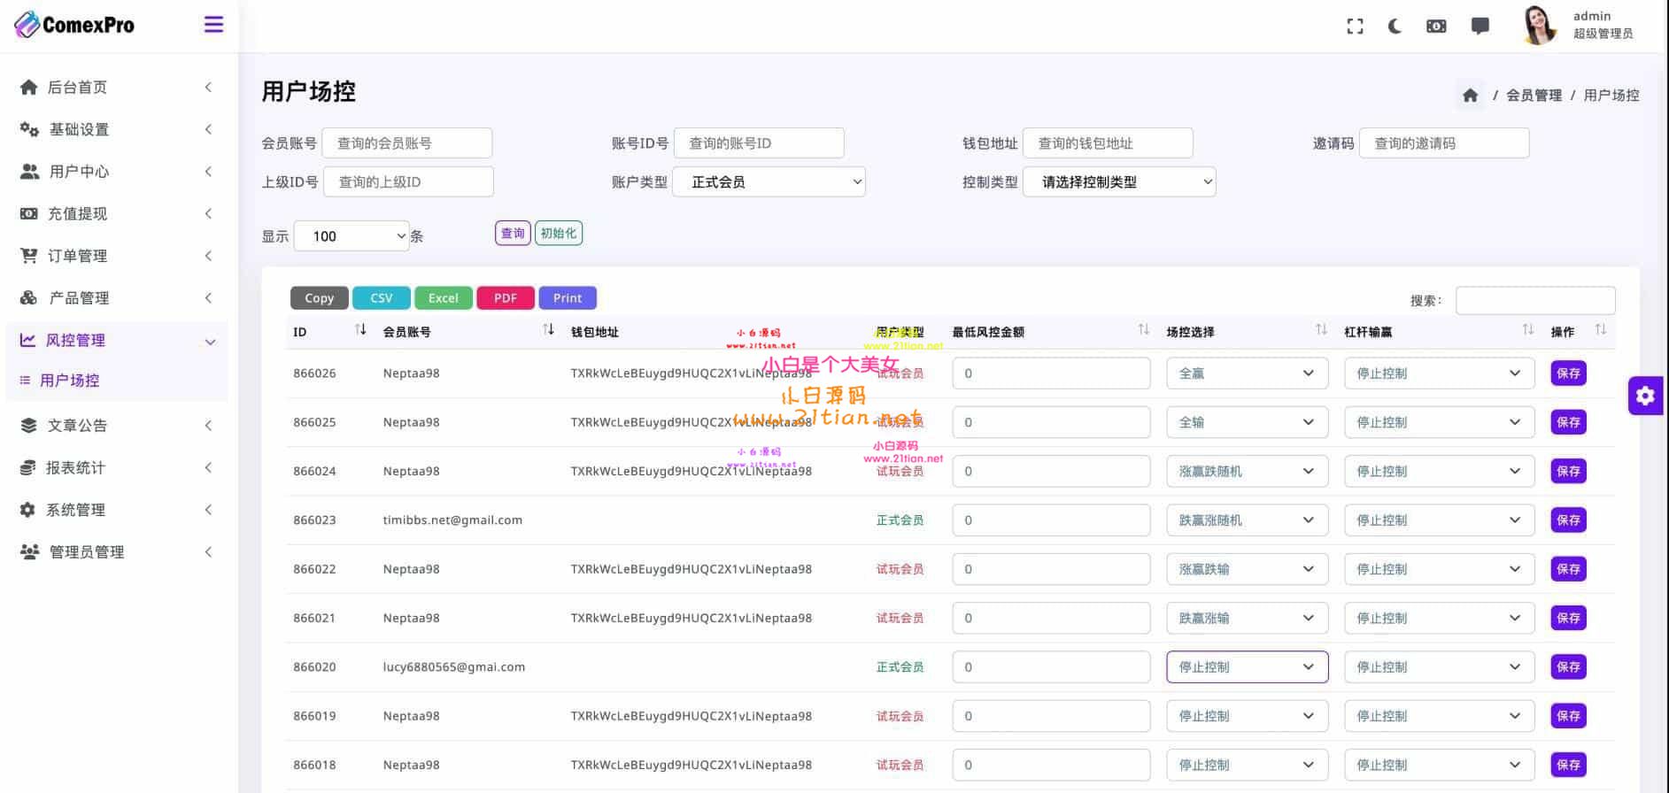Expand the 用户中心 sidebar menu
The image size is (1669, 793).
115,171
